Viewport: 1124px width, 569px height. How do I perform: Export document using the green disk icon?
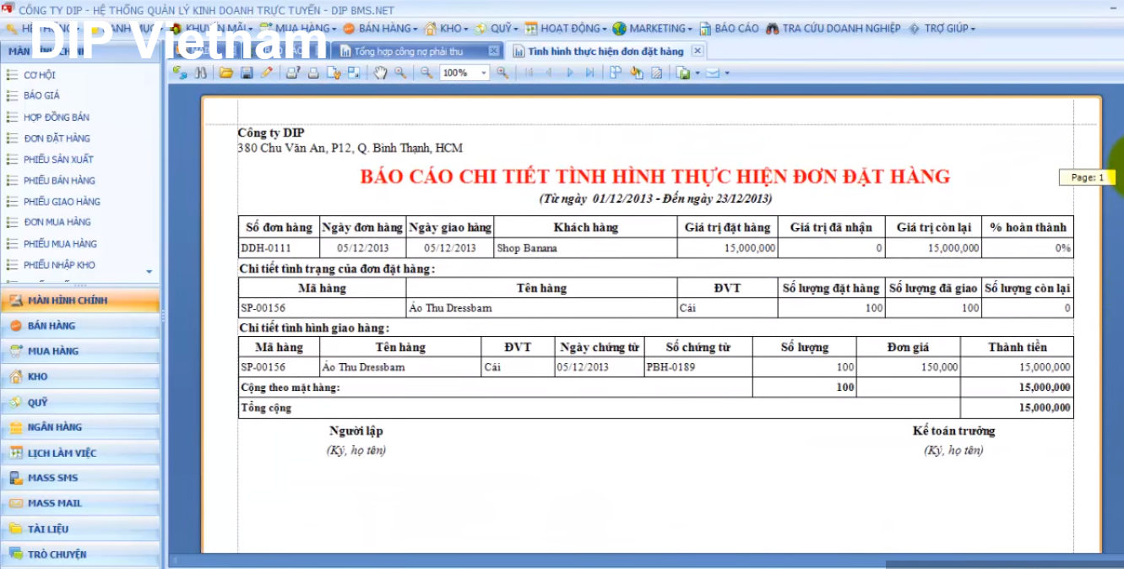pyautogui.click(x=683, y=73)
